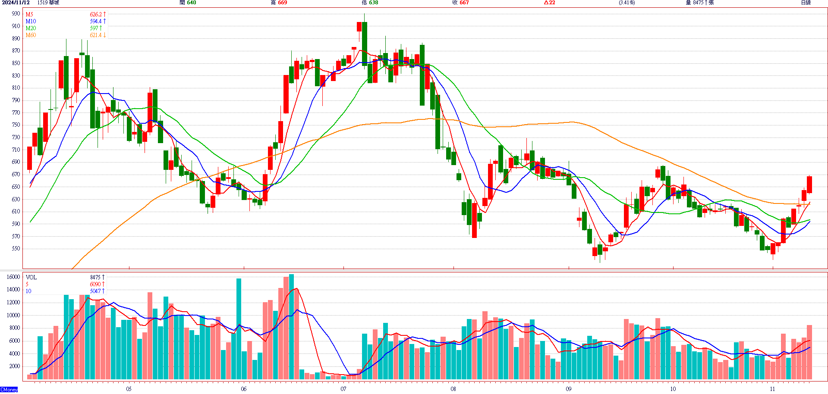Click the VOL label in volume panel
Viewport: 828px width, 394px height.
(x=31, y=277)
